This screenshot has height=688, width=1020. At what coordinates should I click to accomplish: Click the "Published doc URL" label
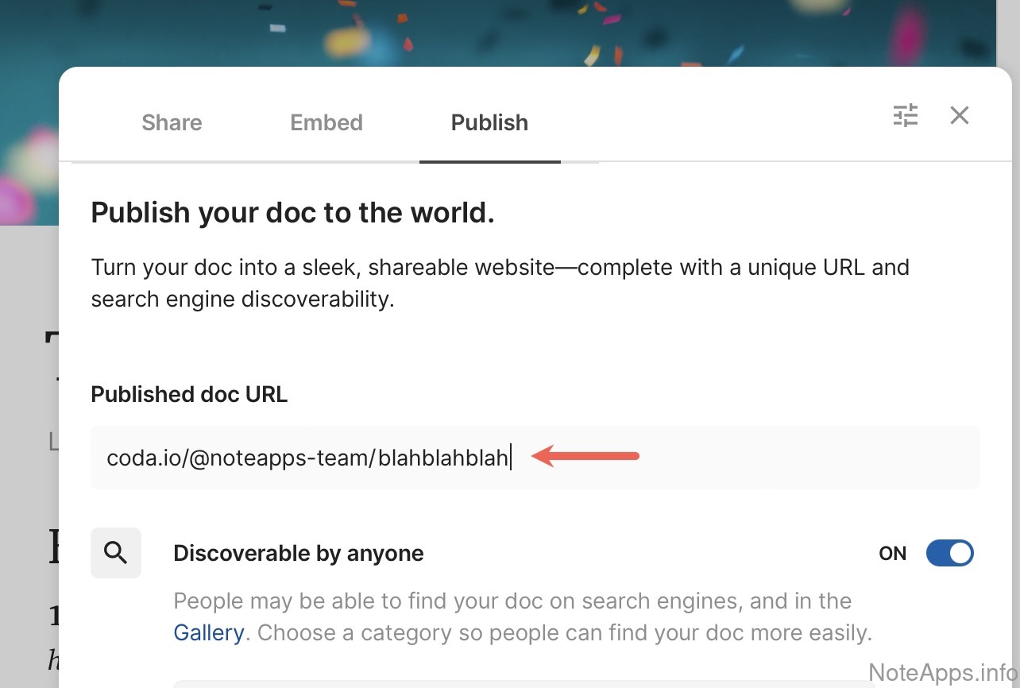tap(189, 394)
